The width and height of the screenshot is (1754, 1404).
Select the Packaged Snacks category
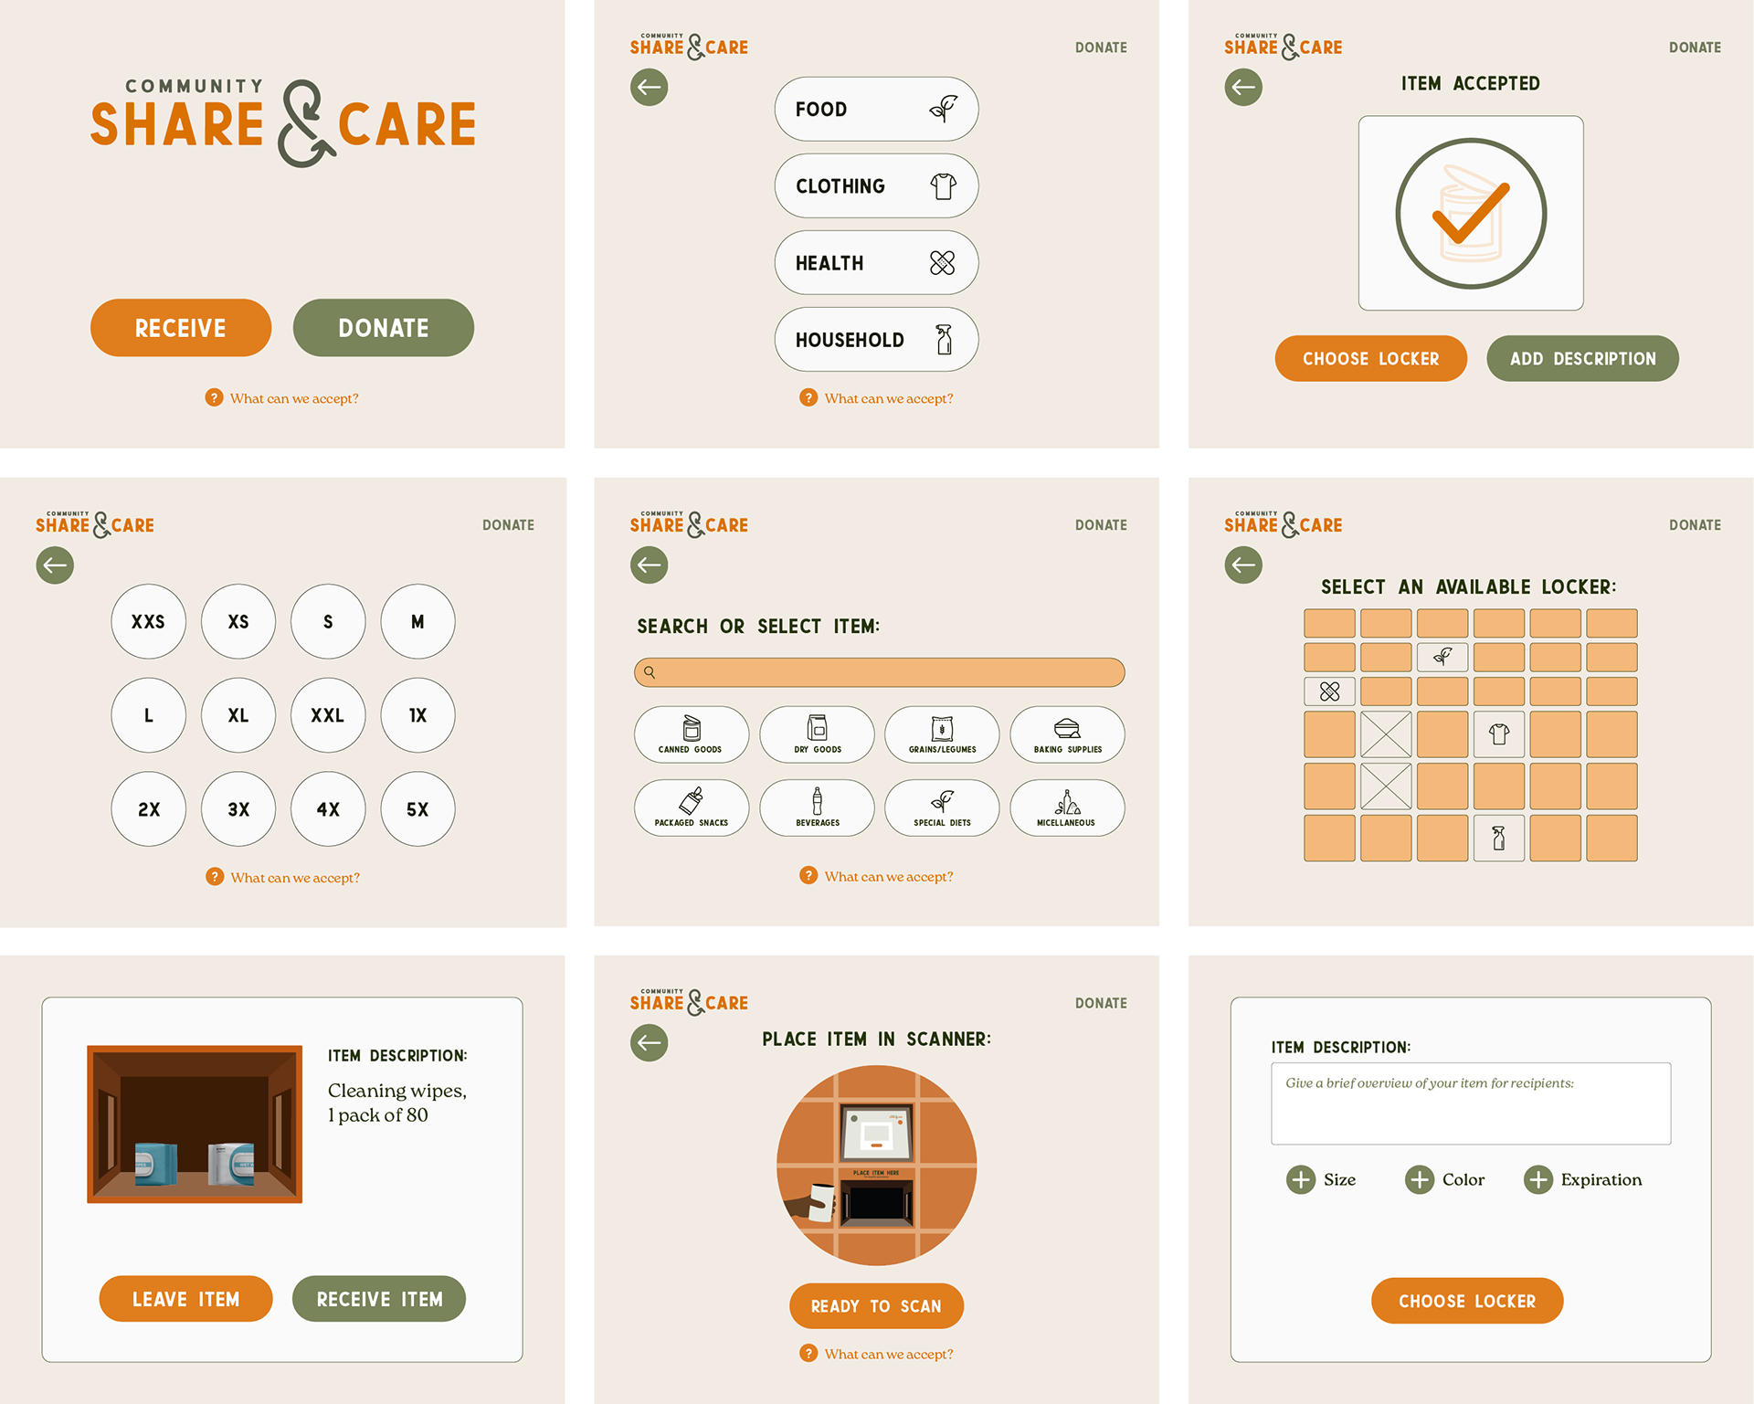click(x=692, y=808)
